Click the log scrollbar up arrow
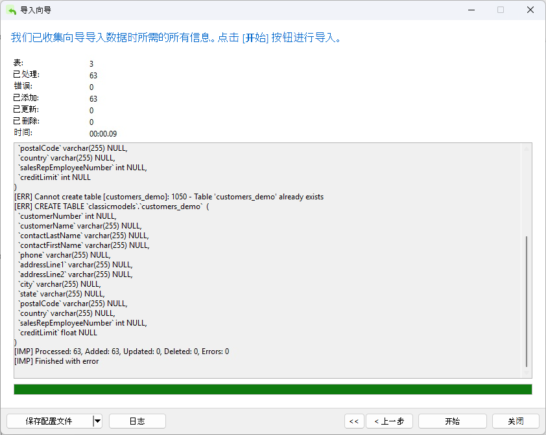Image resolution: width=546 pixels, height=435 pixels. click(x=527, y=148)
